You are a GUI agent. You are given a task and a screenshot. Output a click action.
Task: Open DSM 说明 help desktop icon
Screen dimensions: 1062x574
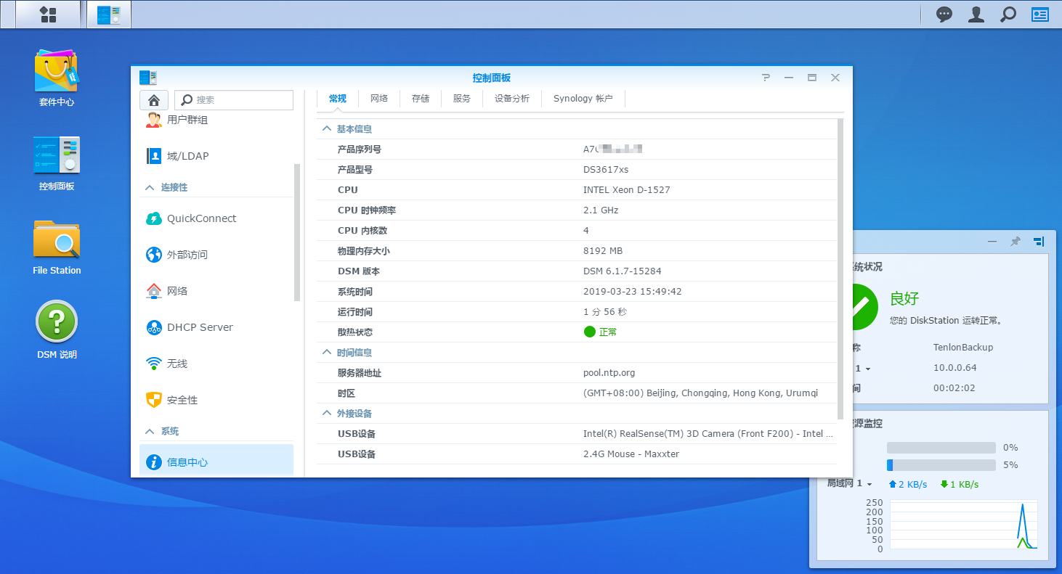57,321
